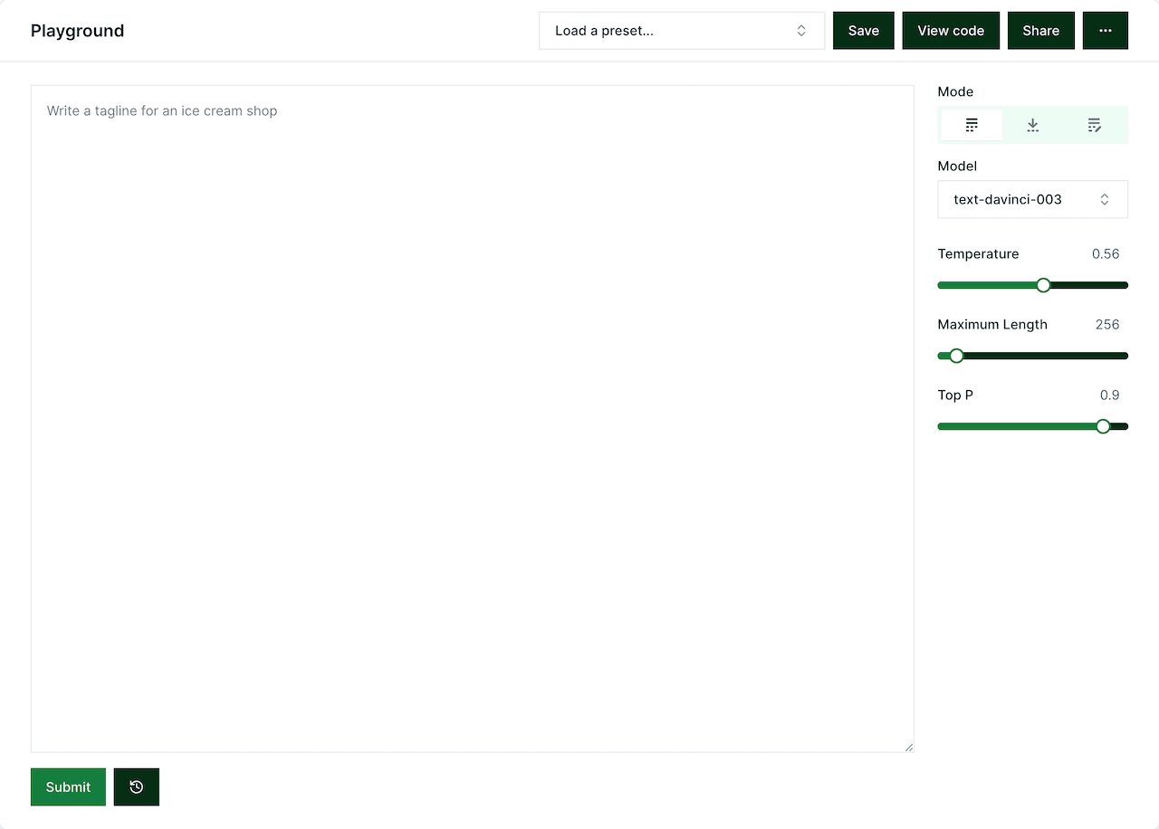Open the Model dropdown showing text-davinci-003
1159x829 pixels.
coord(1032,199)
